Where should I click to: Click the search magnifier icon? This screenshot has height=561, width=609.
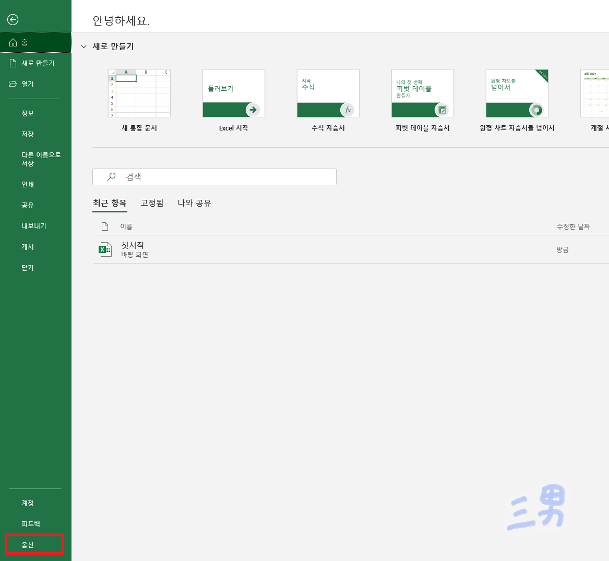click(110, 176)
